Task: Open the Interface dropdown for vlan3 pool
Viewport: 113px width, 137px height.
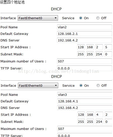Action: pos(38,85)
